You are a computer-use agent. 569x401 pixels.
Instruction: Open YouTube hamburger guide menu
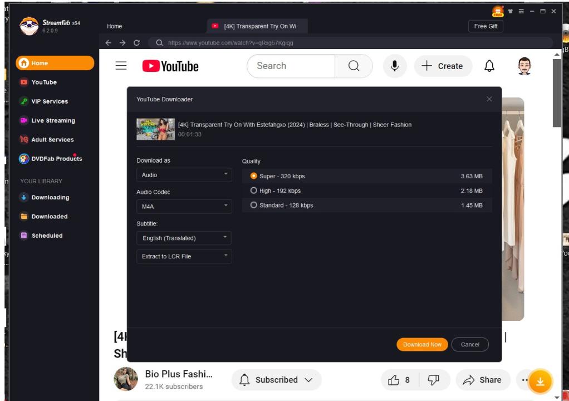[x=121, y=66]
